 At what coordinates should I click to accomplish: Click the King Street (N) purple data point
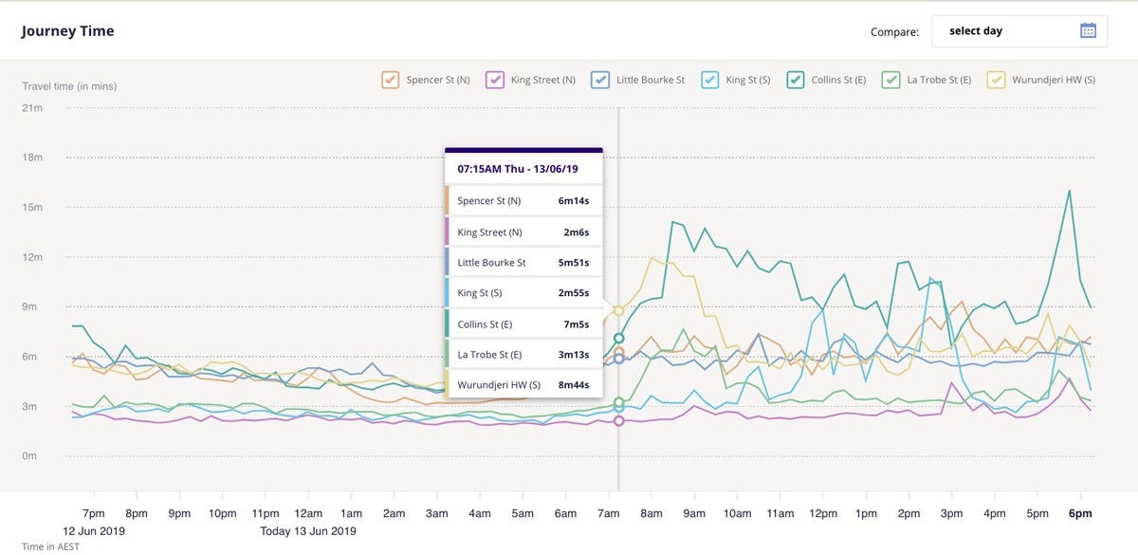tap(619, 420)
